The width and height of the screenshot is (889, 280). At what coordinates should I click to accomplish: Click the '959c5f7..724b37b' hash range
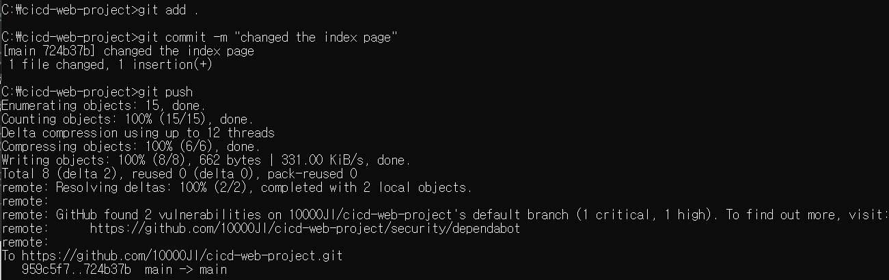click(x=77, y=270)
